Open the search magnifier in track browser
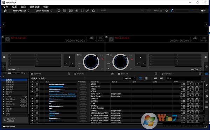 click(168, 78)
